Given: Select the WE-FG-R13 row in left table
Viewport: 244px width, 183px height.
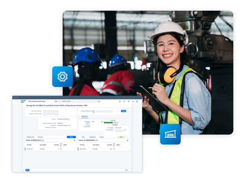Looking at the screenshot, I should coord(30,149).
